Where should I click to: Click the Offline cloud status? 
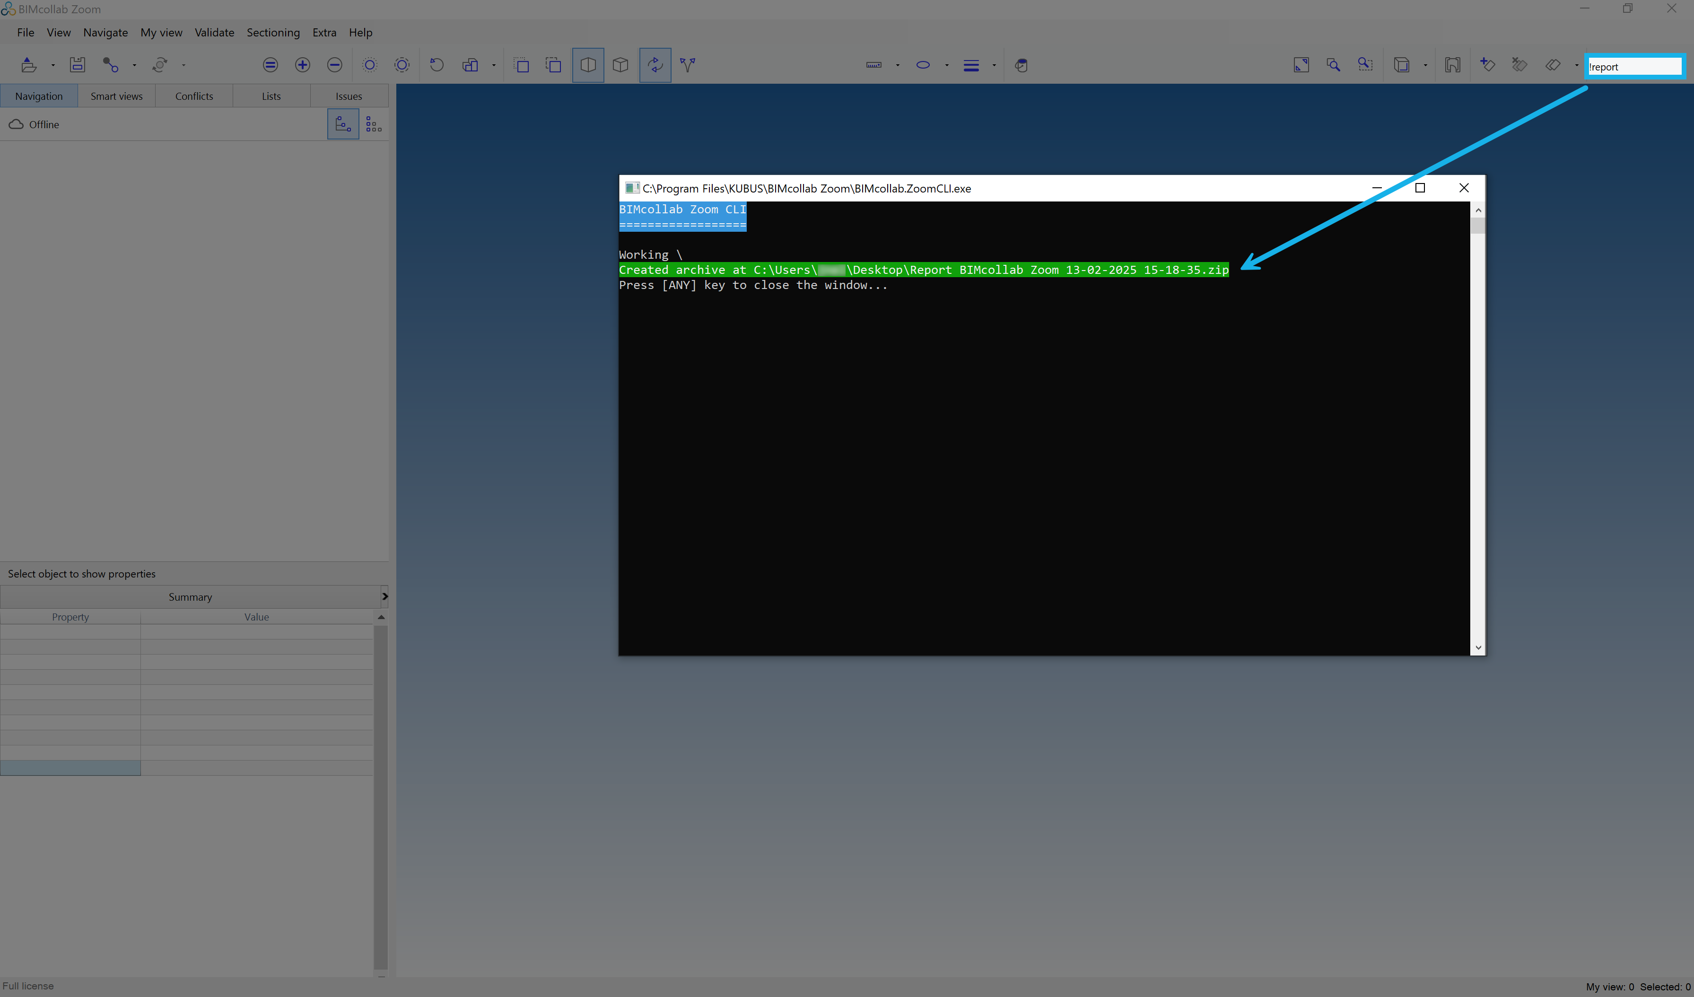coord(34,124)
